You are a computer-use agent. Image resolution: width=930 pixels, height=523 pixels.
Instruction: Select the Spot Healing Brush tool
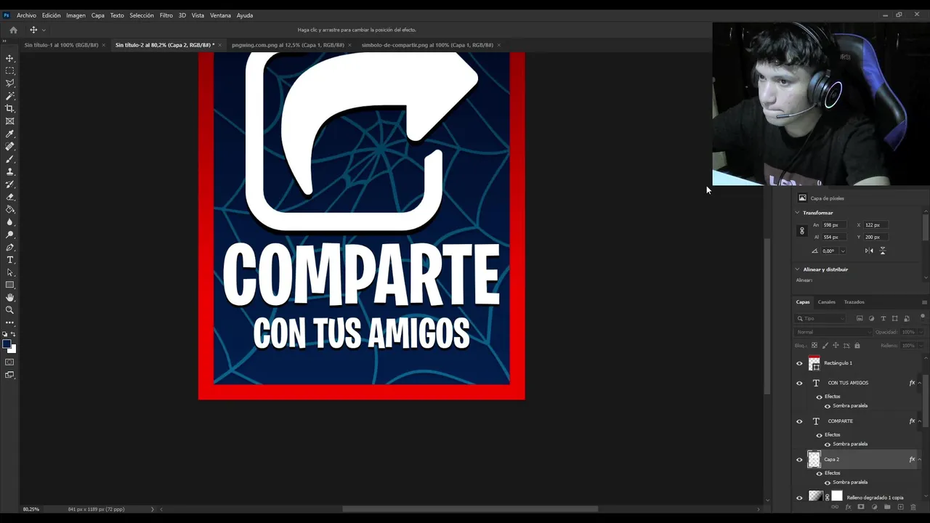pyautogui.click(x=9, y=147)
